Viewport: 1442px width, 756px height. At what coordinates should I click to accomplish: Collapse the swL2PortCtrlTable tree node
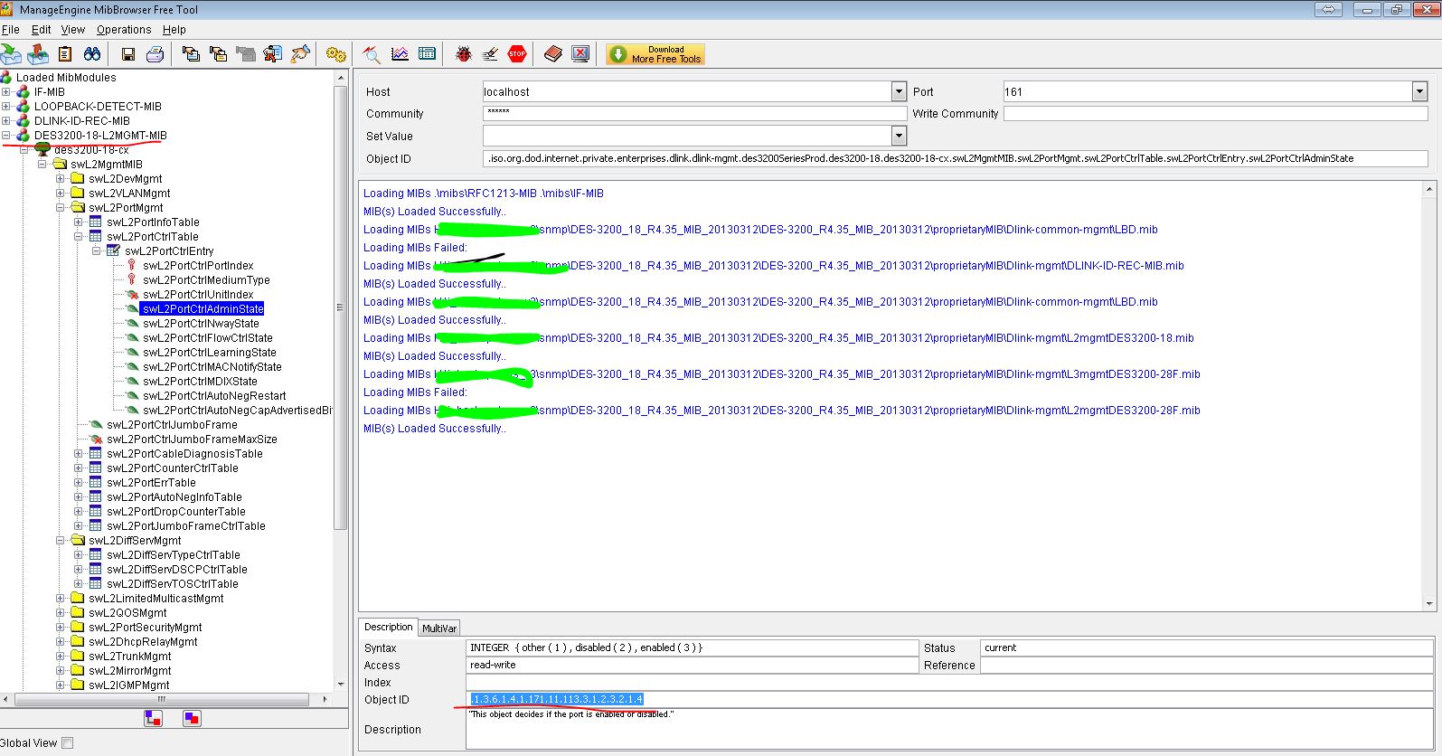[x=79, y=237]
